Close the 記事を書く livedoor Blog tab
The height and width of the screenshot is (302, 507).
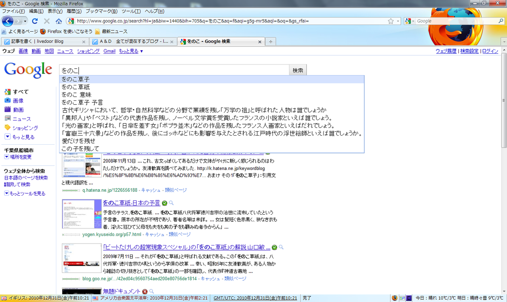click(84, 42)
